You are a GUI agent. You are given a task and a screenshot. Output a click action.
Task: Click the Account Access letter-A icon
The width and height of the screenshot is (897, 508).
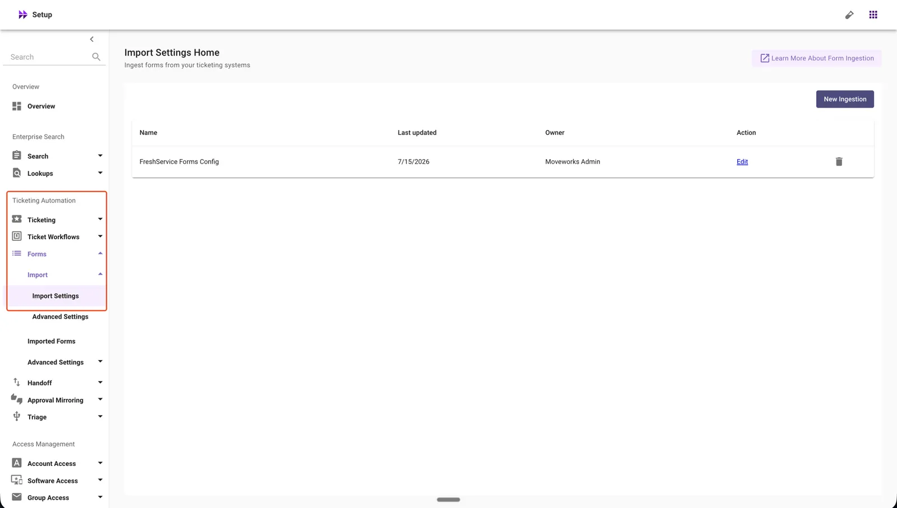click(17, 463)
